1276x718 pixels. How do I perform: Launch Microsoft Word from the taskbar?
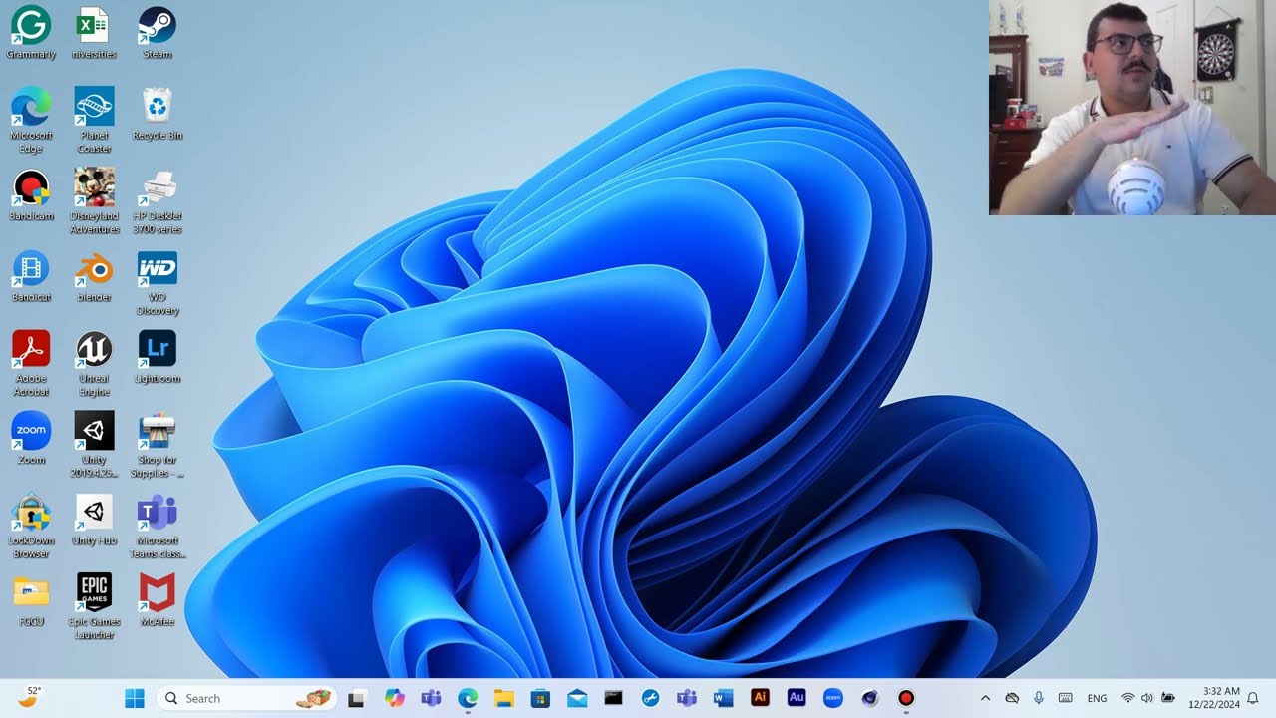[x=723, y=698]
